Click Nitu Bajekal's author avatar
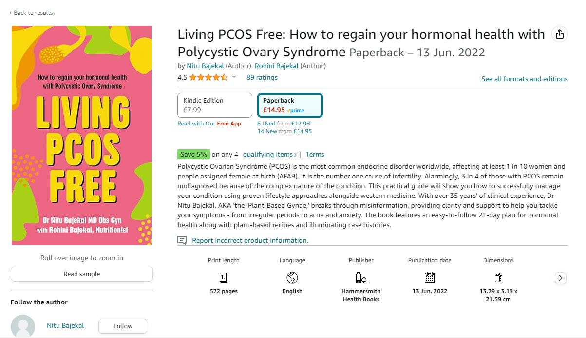This screenshot has width=586, height=338. (23, 326)
